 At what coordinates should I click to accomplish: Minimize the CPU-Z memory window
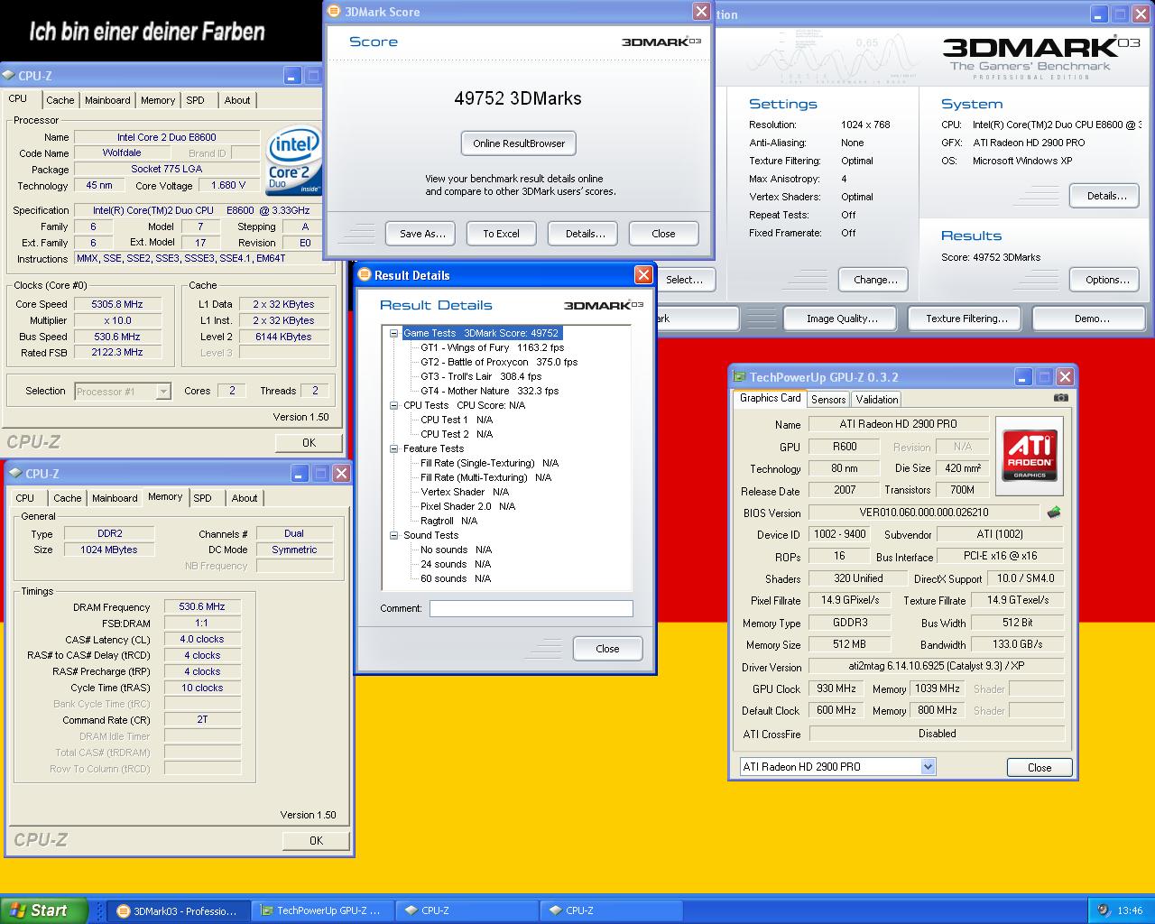[299, 474]
